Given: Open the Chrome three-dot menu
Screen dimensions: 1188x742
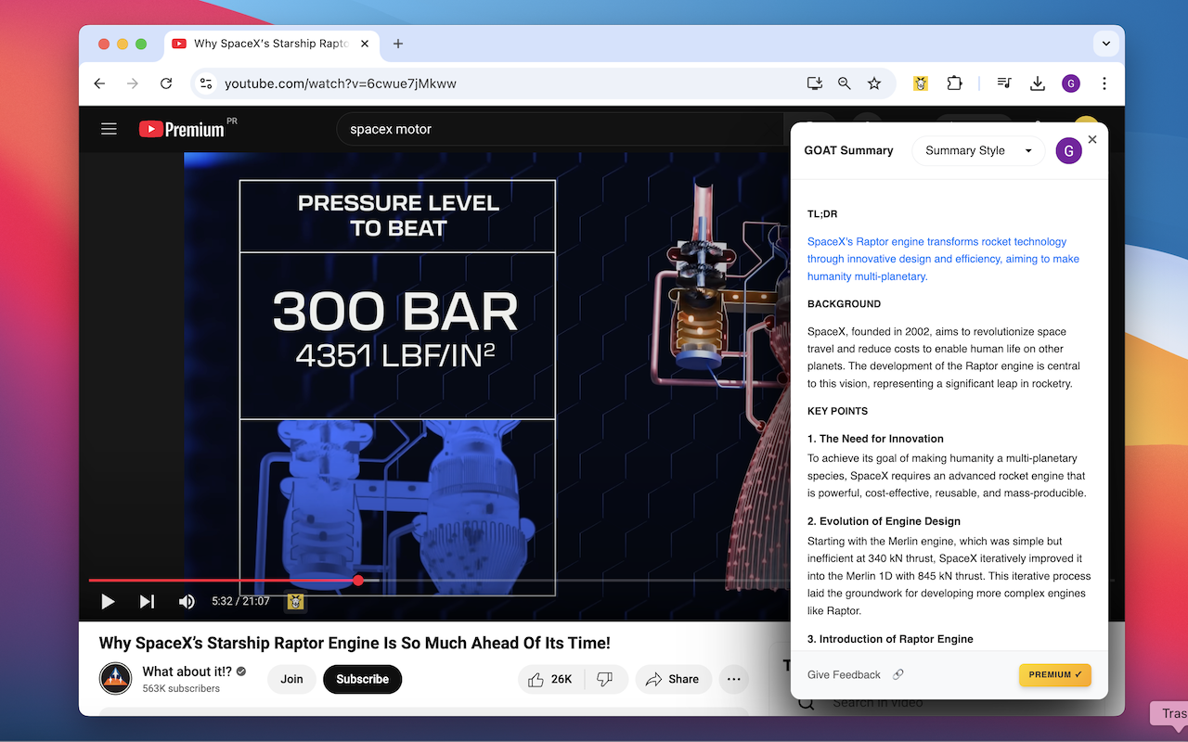Looking at the screenshot, I should (x=1104, y=83).
